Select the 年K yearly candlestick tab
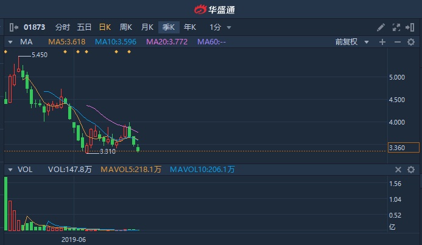Image resolution: width=422 pixels, height=245 pixels. [x=190, y=27]
